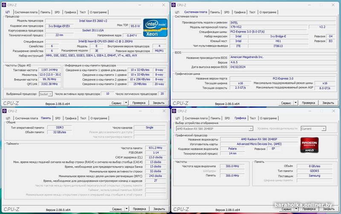Select Память tab in Системная плата window

(215, 12)
